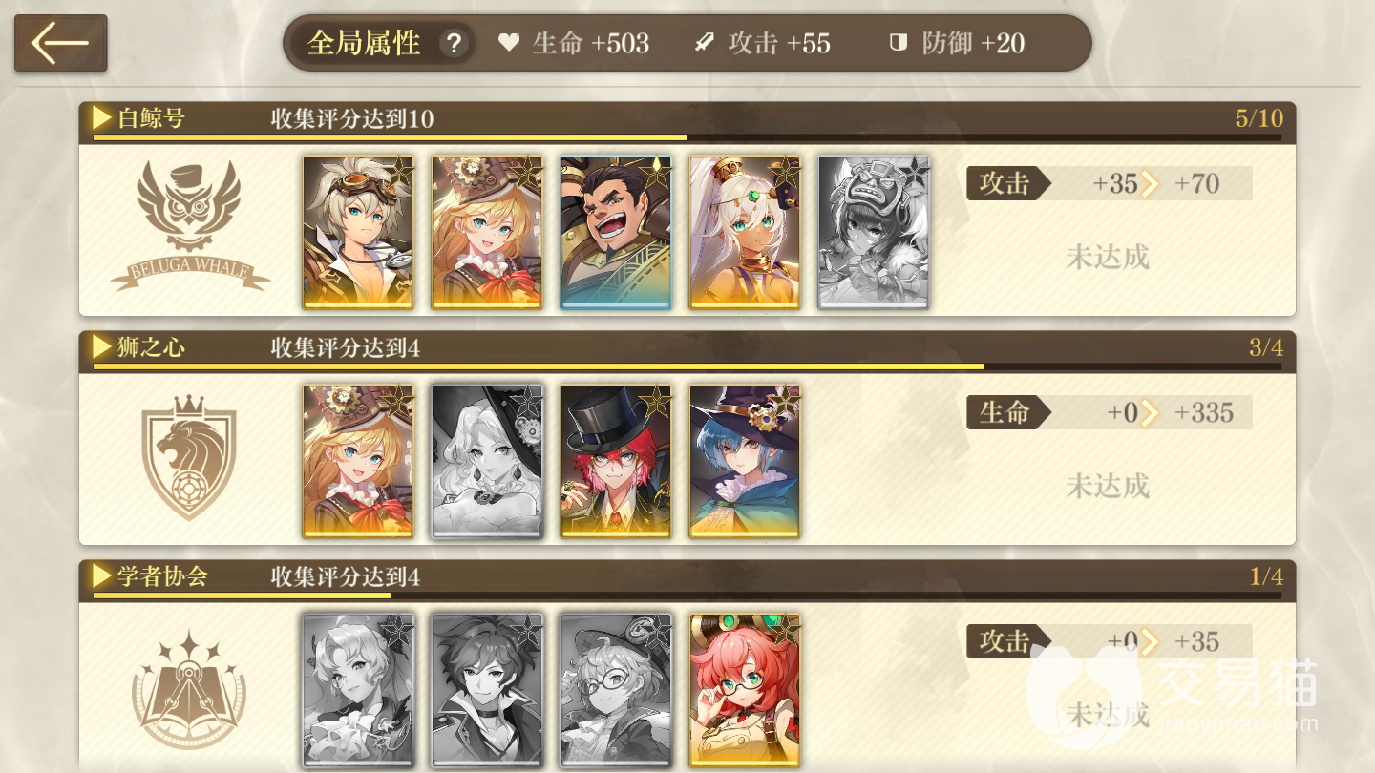Expand the 白鲸号 collection arrow

[103, 118]
